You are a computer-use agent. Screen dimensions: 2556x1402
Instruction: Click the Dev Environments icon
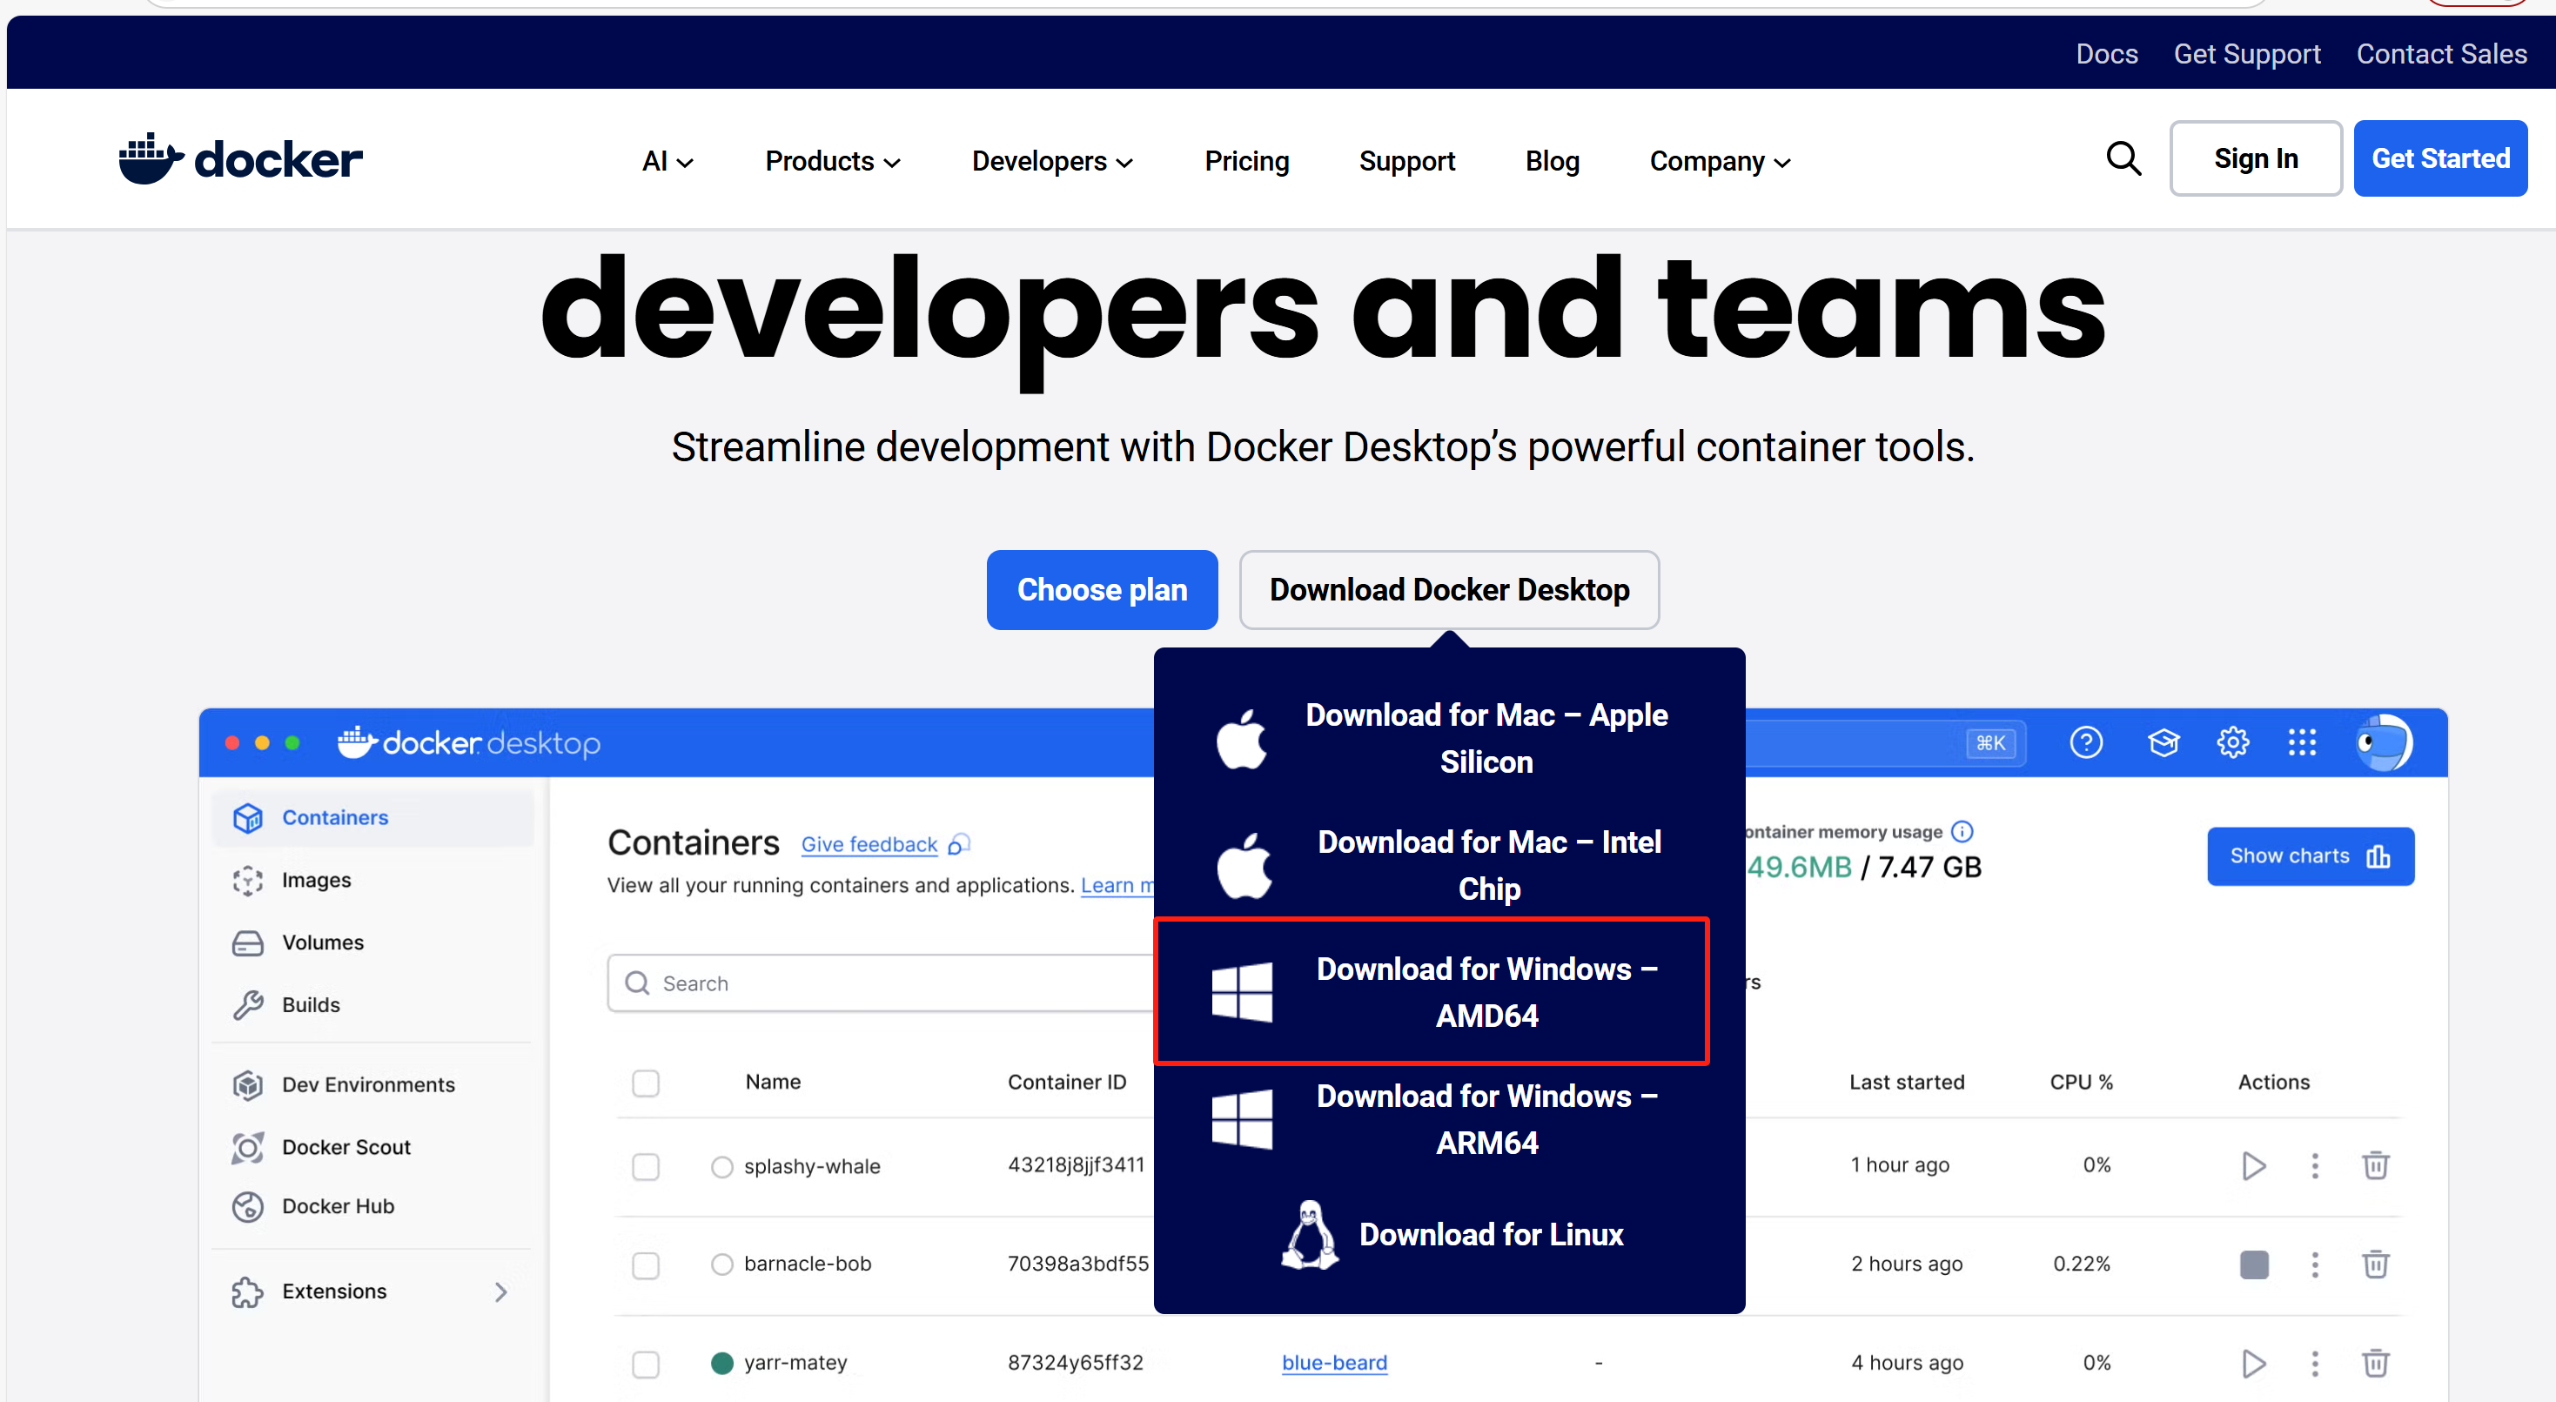[x=248, y=1084]
